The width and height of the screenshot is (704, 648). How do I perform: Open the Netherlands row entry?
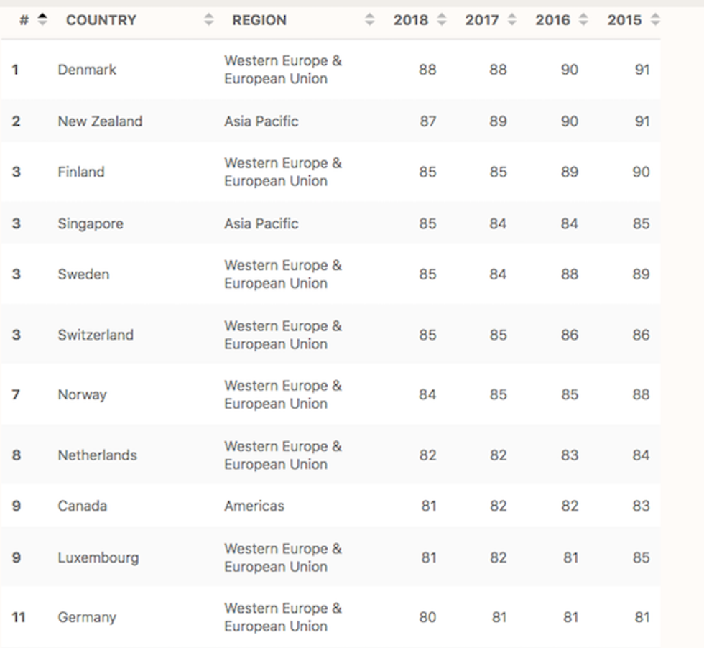[97, 455]
